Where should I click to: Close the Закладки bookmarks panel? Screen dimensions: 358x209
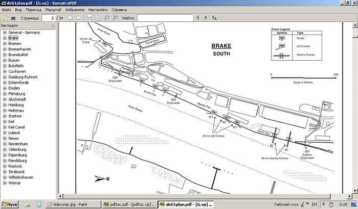(x=53, y=26)
